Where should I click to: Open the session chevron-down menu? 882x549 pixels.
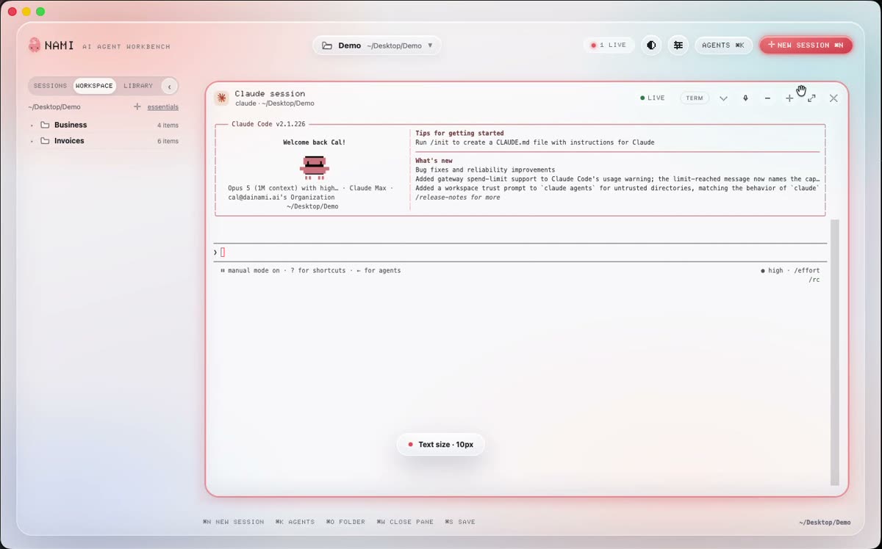723,98
